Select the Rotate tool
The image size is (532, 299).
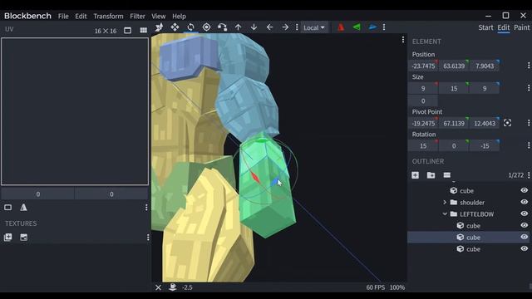(190, 27)
